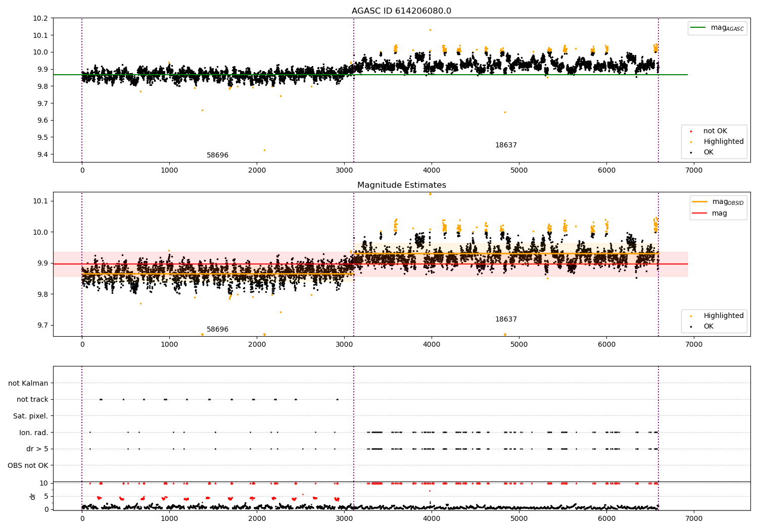This screenshot has width=758, height=530.
Task: Click '7000' x tick of the top plot
Action: [x=694, y=171]
